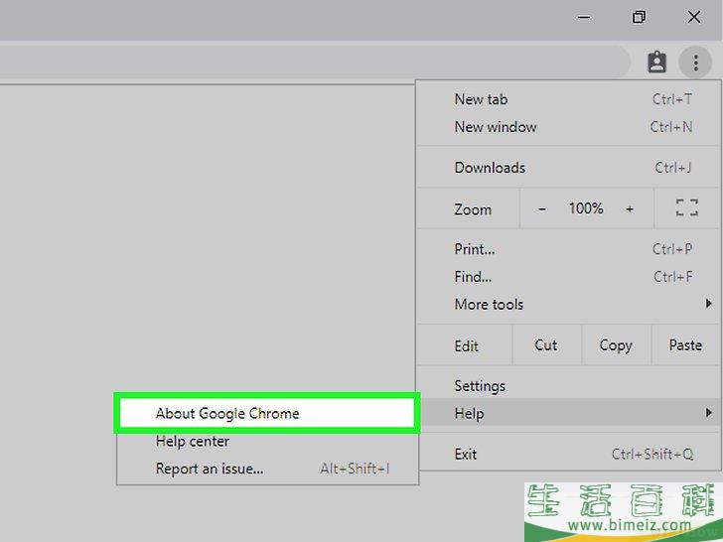Viewport: 723px width, 542px height.
Task: Decrease zoom with the minus button
Action: coord(542,208)
